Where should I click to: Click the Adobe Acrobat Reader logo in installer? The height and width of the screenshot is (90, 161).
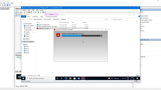point(58,35)
